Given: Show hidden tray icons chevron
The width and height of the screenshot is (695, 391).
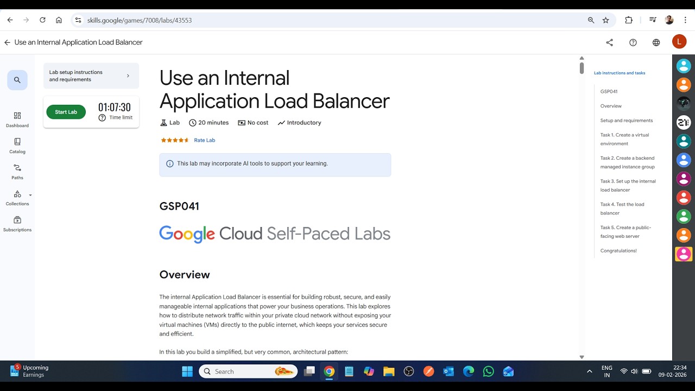Looking at the screenshot, I should tap(590, 371).
